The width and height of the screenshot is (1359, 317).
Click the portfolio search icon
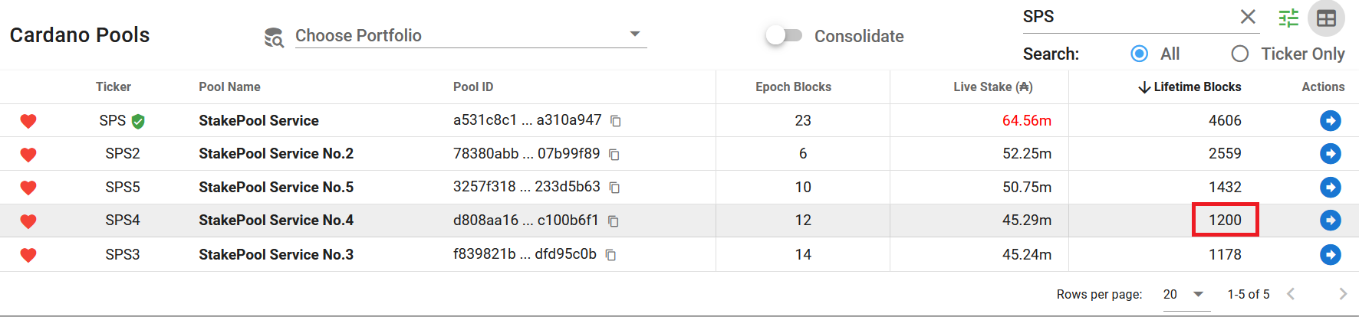pos(274,37)
